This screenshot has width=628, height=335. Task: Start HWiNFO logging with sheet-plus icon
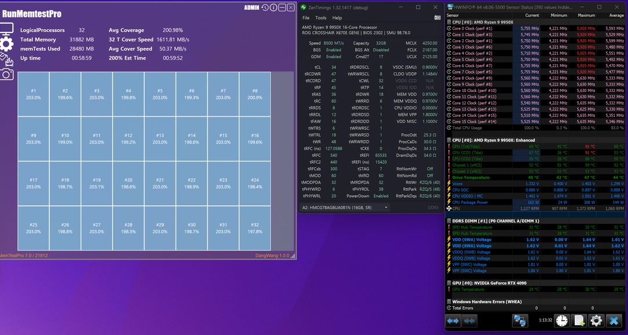579,321
